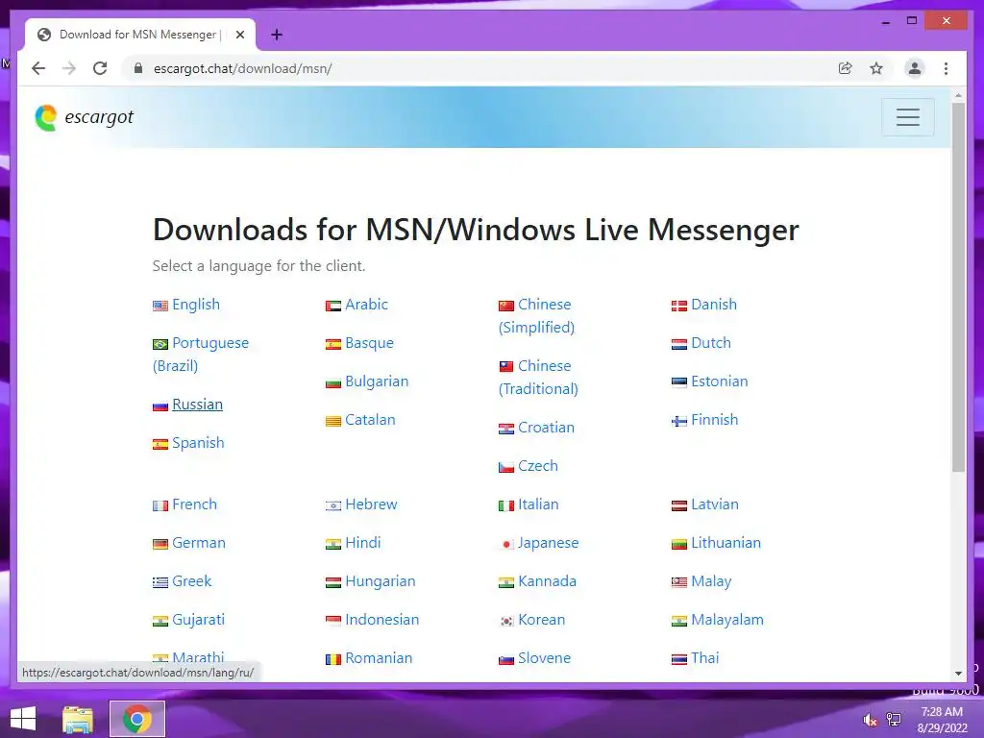Select the Thai language link

pyautogui.click(x=704, y=657)
